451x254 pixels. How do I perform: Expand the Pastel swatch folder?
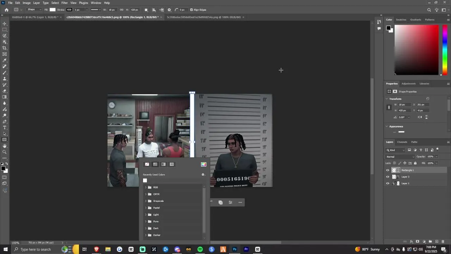point(146,208)
